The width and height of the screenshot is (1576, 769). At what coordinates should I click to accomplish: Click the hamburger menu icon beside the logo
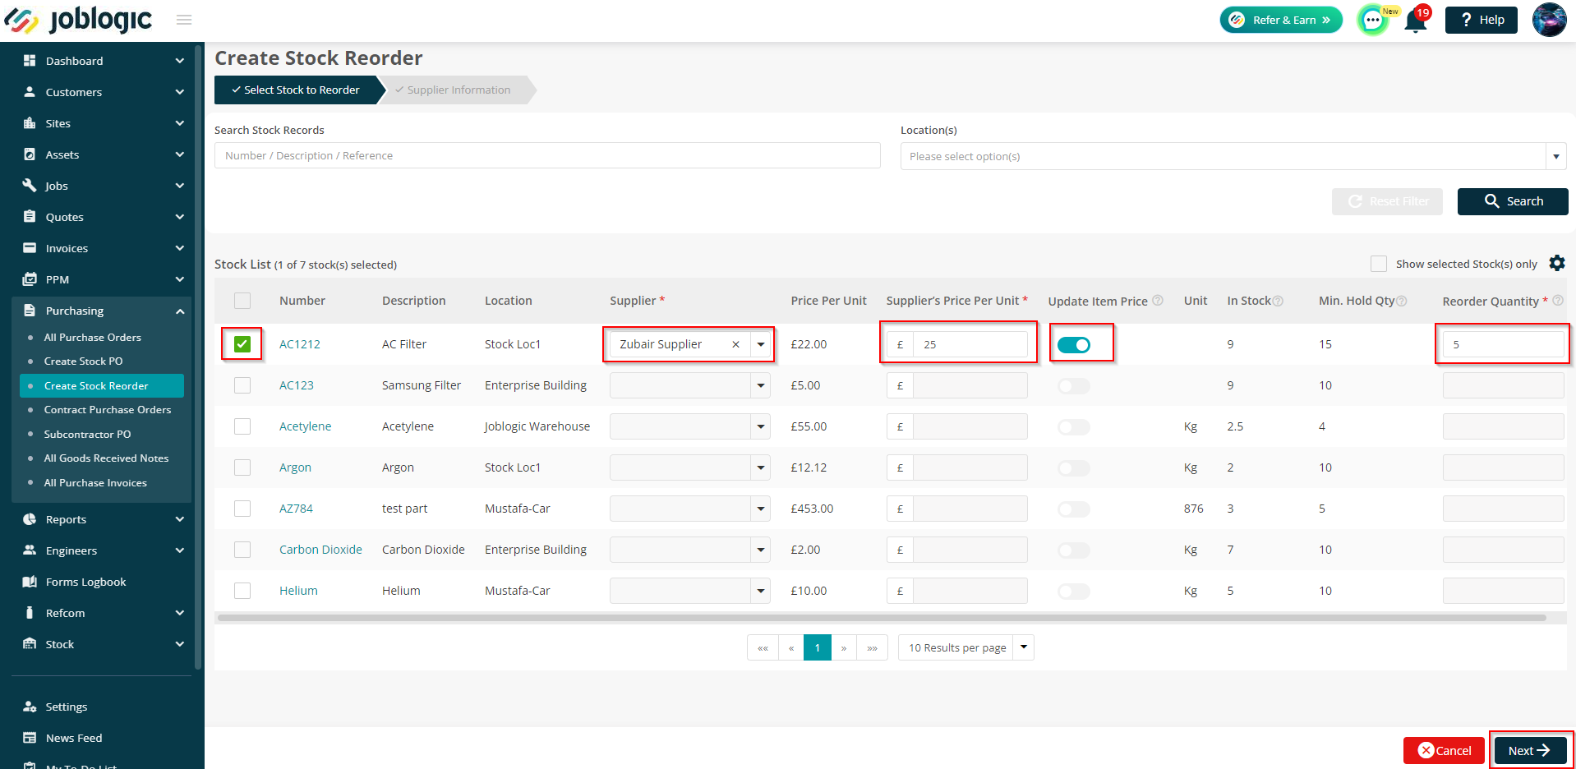click(x=184, y=20)
